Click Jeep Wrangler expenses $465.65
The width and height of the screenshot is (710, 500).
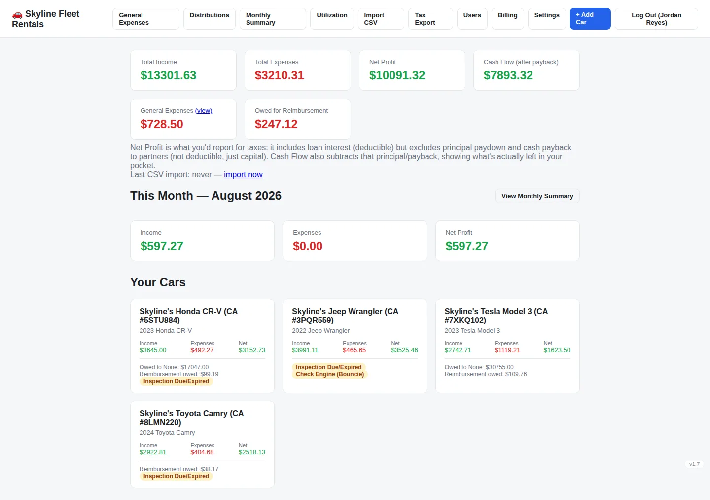coord(355,350)
